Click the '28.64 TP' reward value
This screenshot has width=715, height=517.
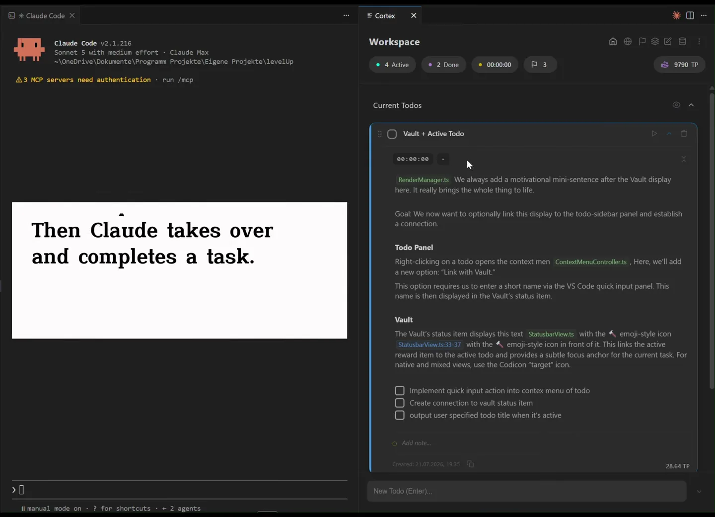coord(678,466)
